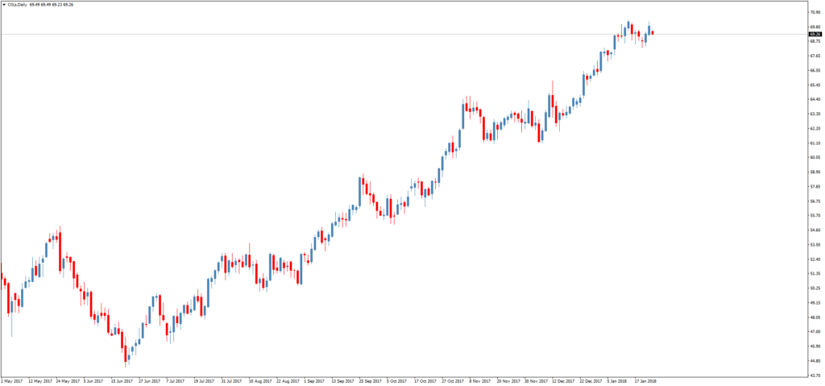Click the last red candle on the chart
The image size is (825, 386).
(x=652, y=33)
